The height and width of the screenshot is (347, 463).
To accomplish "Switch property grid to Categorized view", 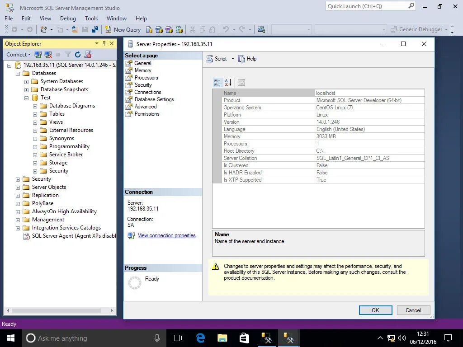I will pyautogui.click(x=218, y=83).
